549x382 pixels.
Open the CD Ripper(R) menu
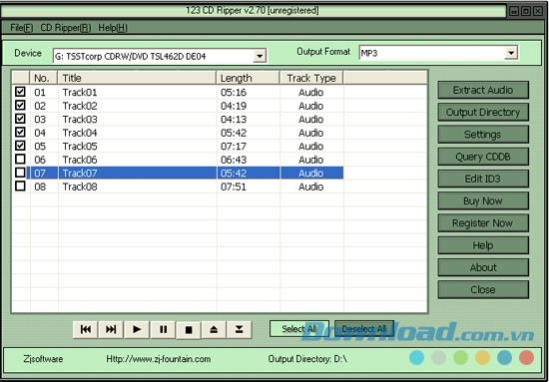click(x=66, y=28)
